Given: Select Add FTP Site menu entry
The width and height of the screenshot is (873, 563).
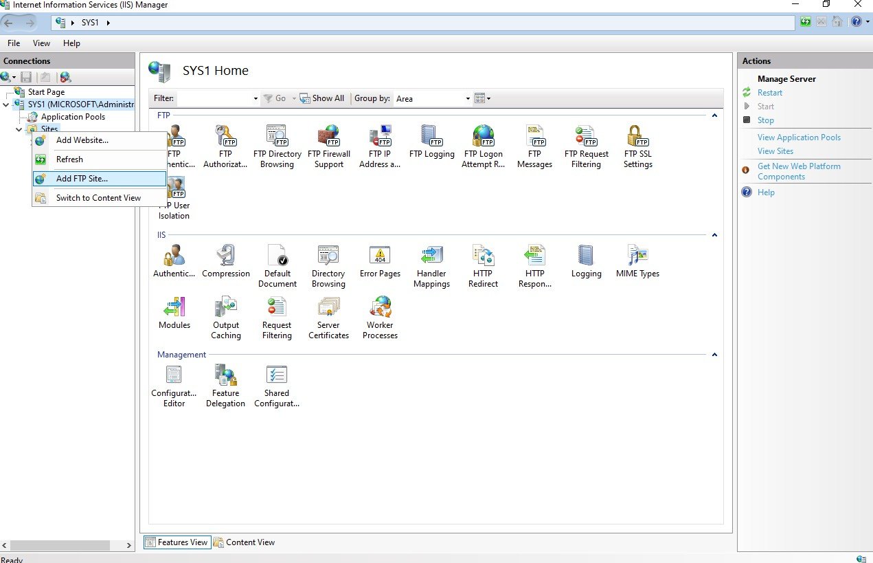Looking at the screenshot, I should point(100,179).
